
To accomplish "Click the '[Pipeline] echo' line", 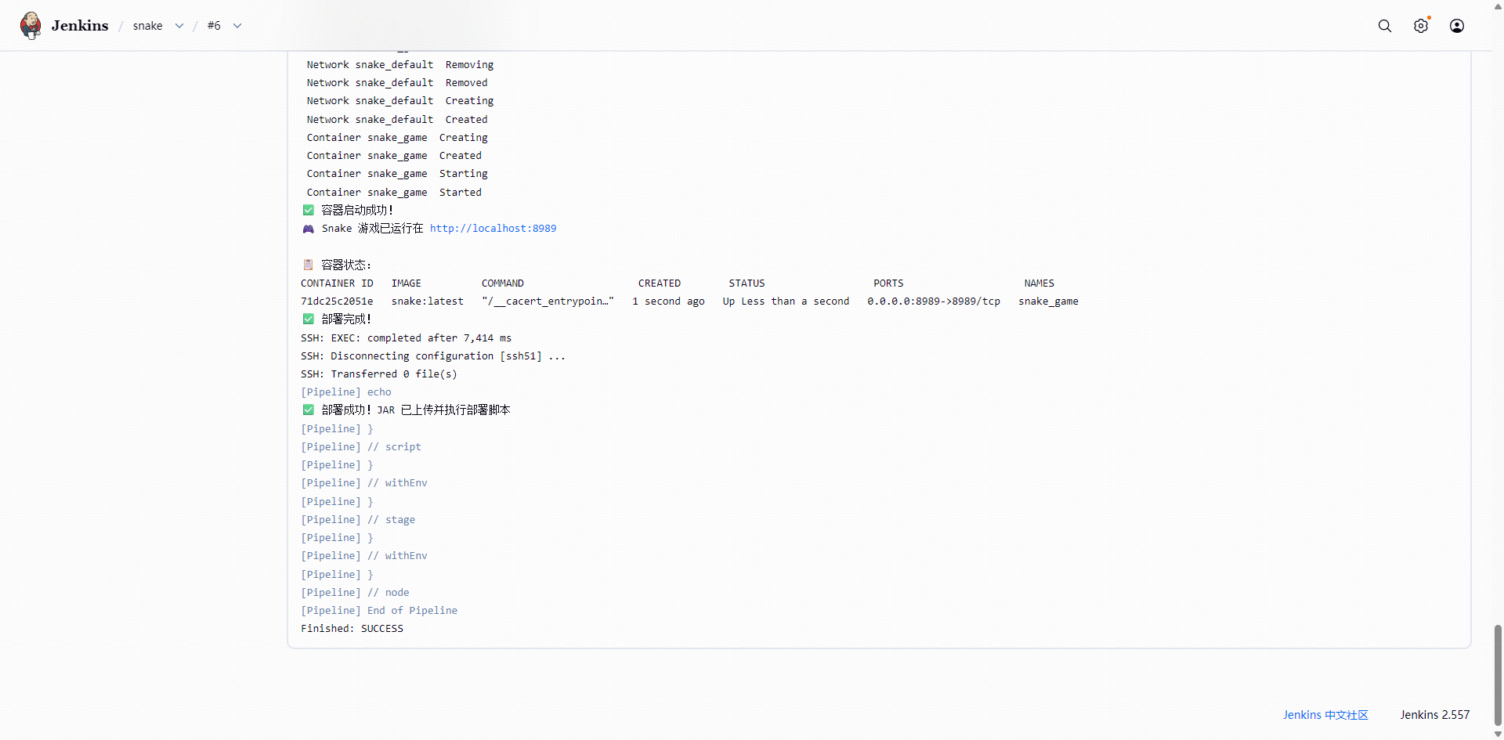I will [346, 392].
